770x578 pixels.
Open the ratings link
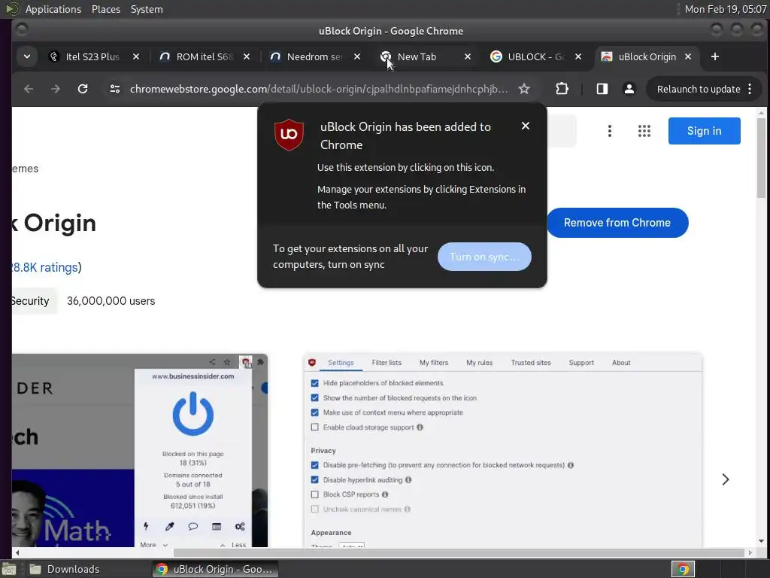(45, 267)
